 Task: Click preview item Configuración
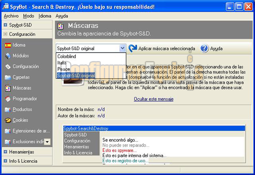77,141
